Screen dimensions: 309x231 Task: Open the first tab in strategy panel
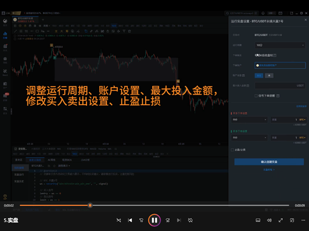[19, 160]
